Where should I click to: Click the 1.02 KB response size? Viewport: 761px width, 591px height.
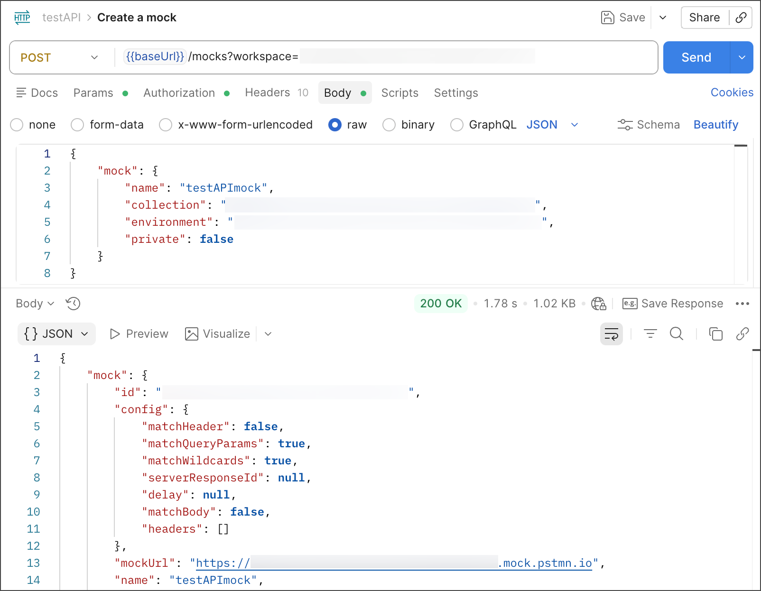click(x=554, y=304)
